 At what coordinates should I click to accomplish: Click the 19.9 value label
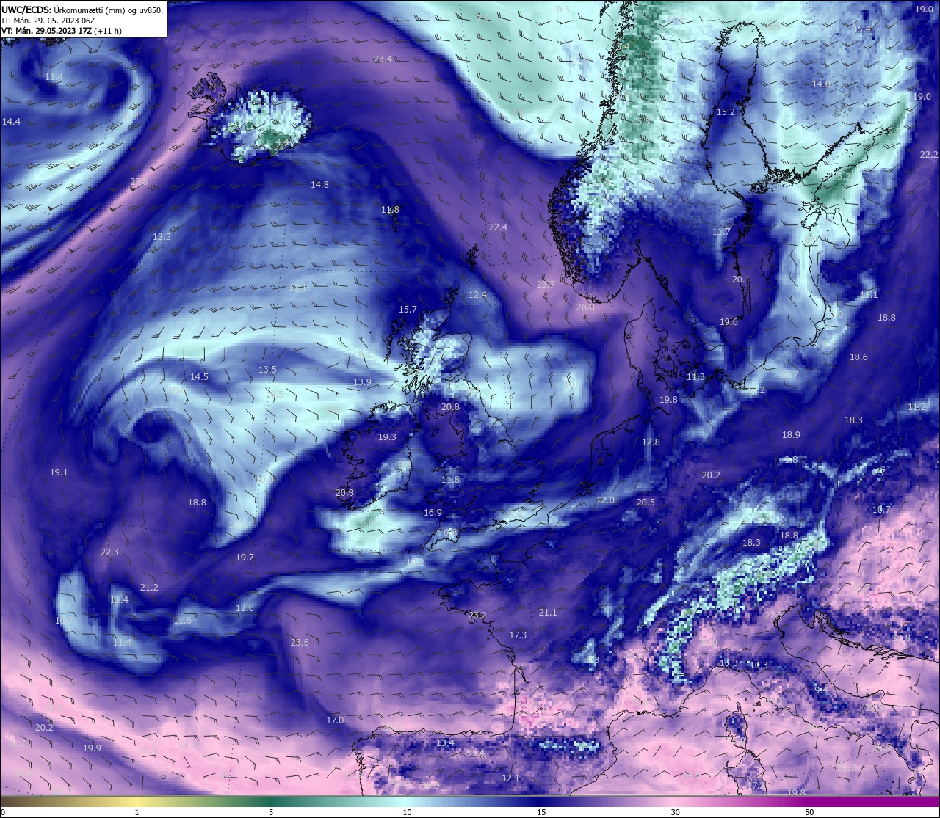click(92, 748)
